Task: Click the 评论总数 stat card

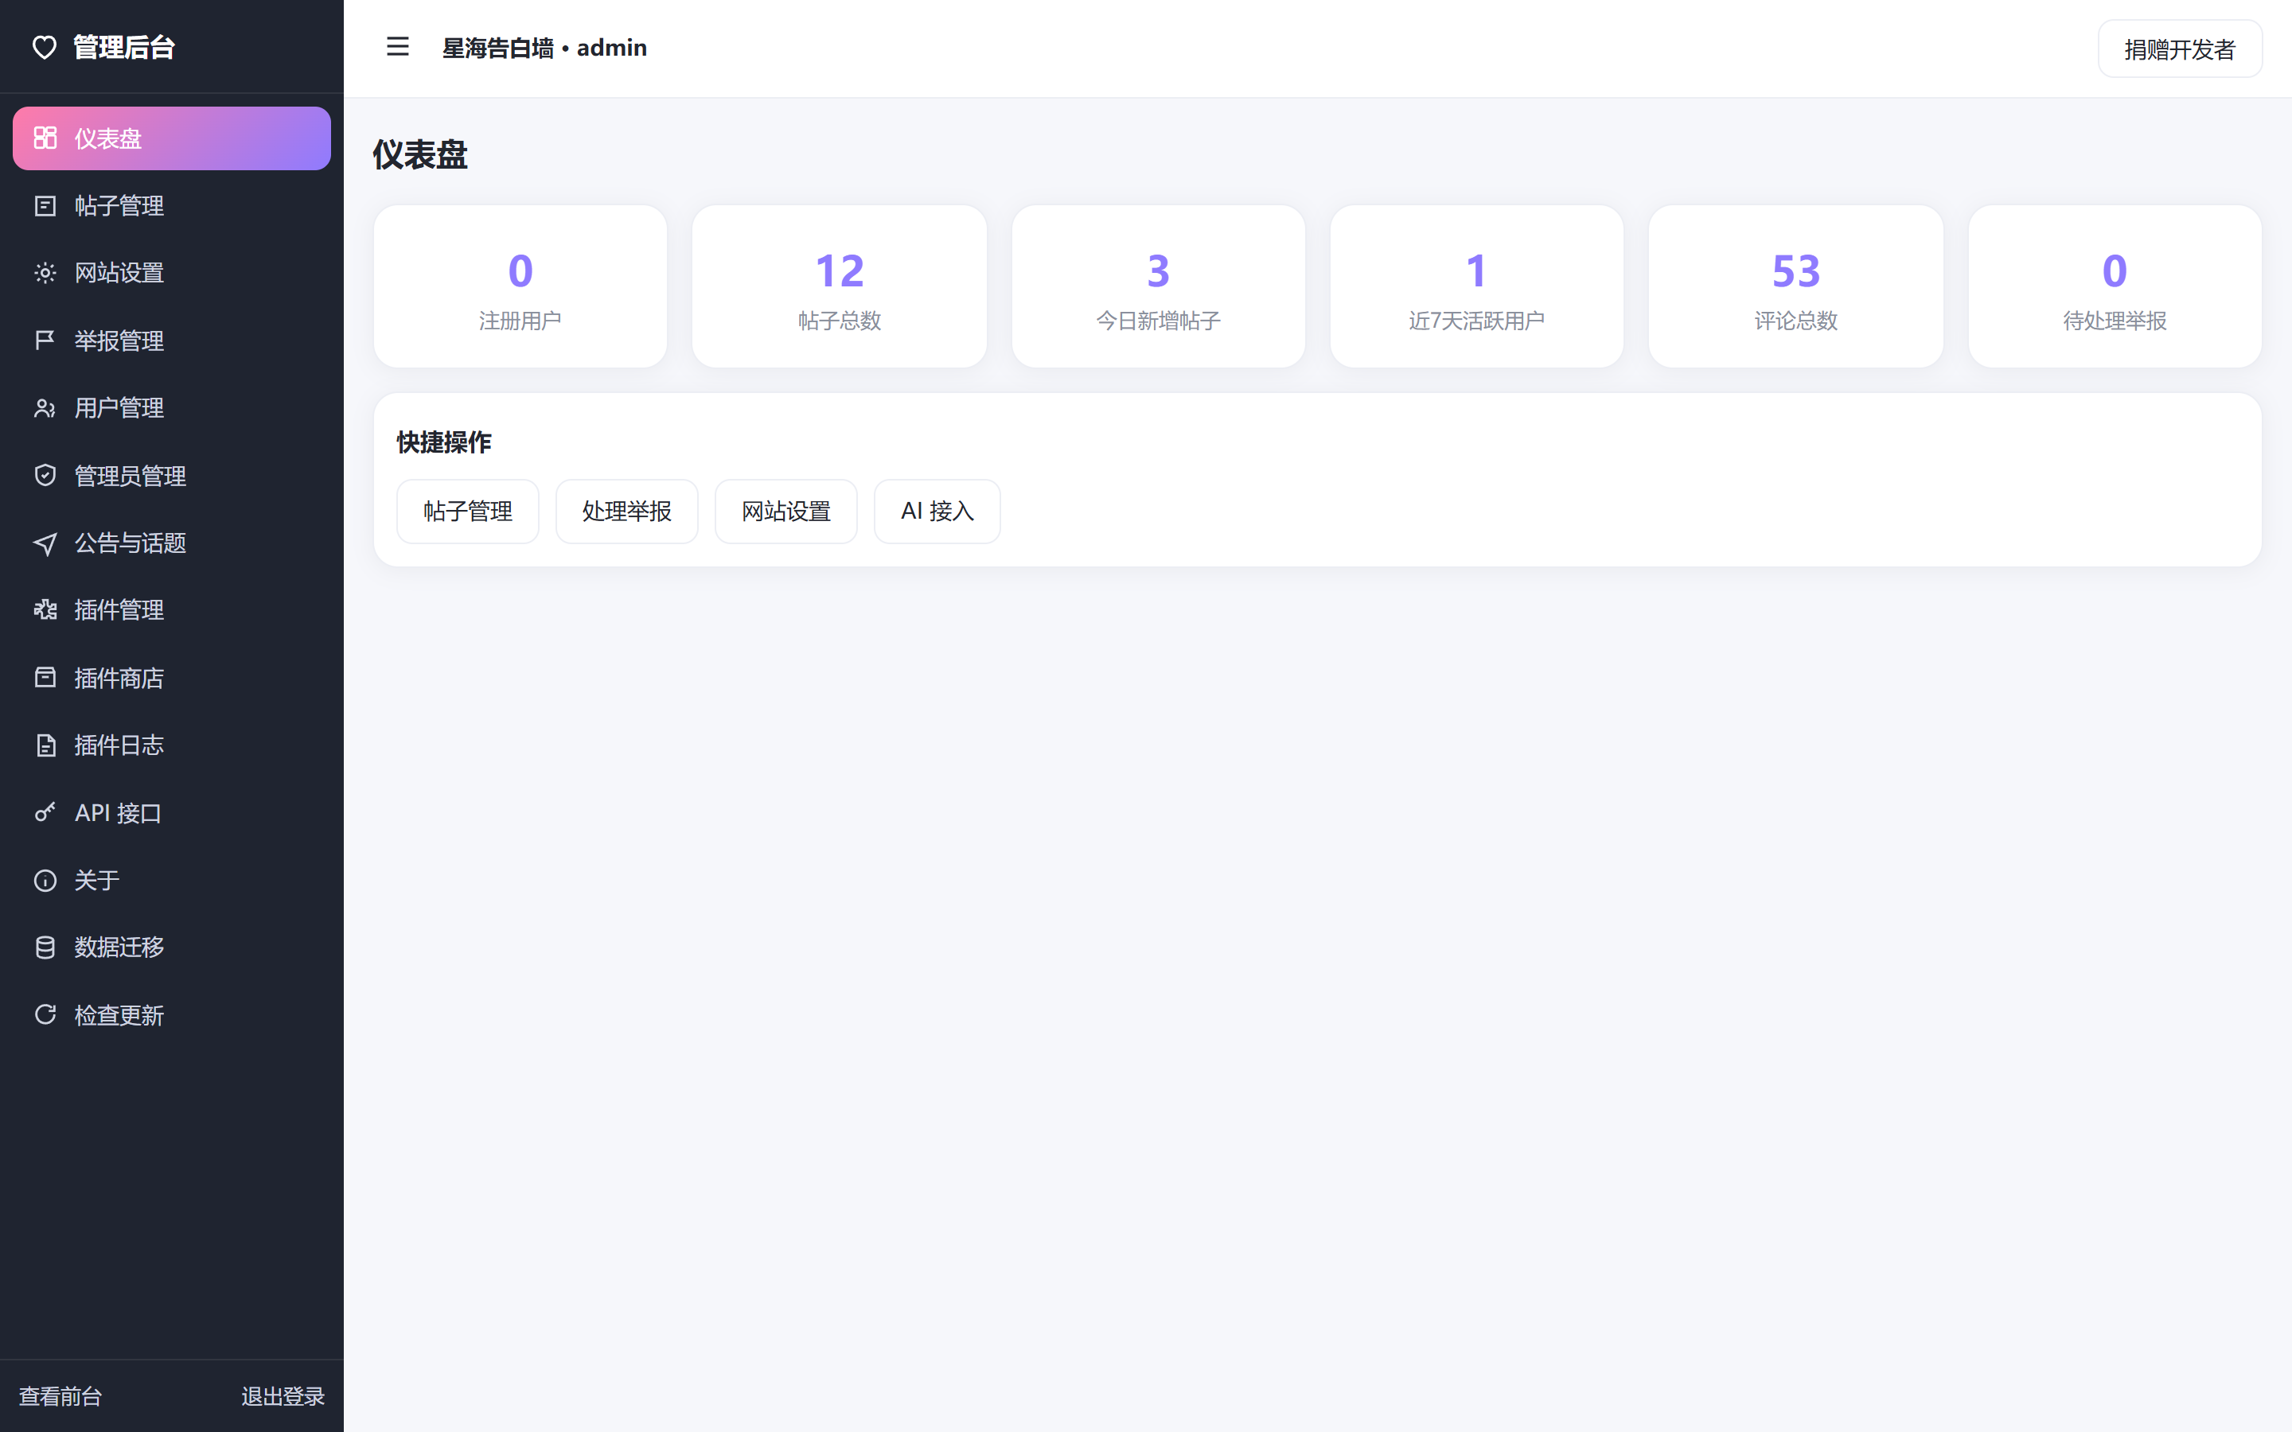Action: 1795,286
